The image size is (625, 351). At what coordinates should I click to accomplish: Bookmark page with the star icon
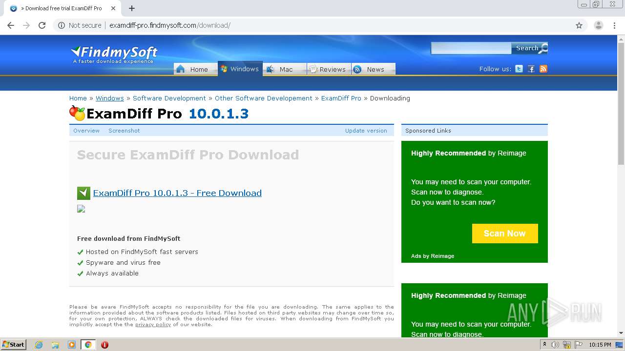tap(579, 25)
